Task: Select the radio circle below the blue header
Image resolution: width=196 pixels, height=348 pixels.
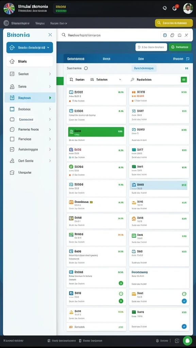Action: [86, 68]
